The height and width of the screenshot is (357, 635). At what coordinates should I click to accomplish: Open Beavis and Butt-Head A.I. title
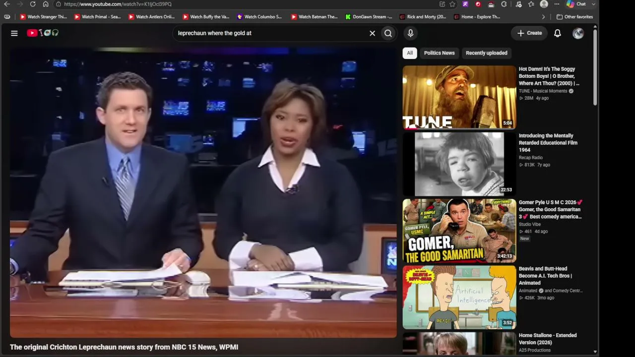tap(546, 276)
